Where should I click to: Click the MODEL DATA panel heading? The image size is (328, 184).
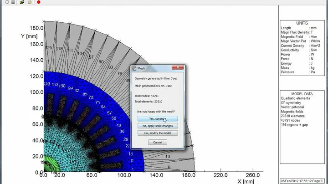point(302,94)
